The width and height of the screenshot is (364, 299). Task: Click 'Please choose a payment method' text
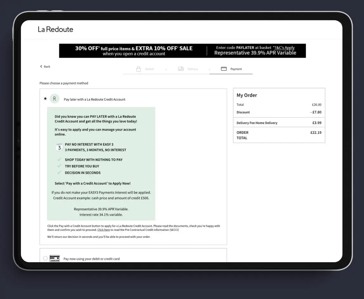point(64,83)
